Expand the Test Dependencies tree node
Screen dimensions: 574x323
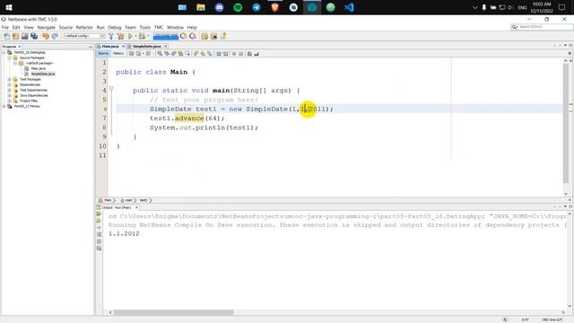(x=10, y=90)
